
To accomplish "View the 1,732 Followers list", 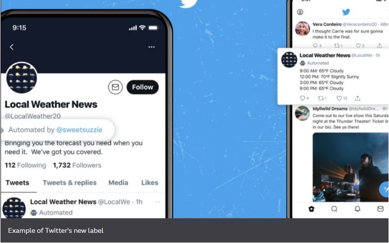I will coord(77,165).
